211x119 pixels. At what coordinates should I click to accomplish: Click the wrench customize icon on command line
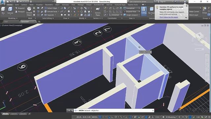tap(72, 110)
